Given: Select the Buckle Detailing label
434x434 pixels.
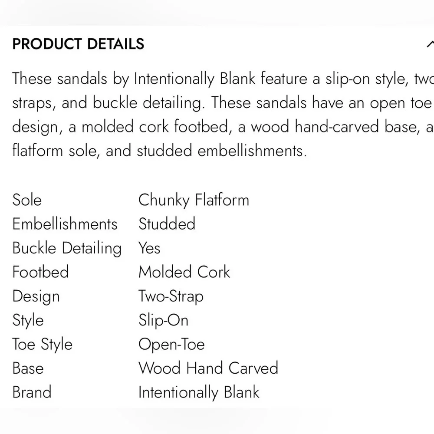Looking at the screenshot, I should [67, 248].
